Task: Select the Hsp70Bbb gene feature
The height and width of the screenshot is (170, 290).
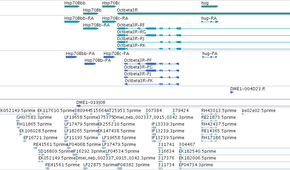Action: tap(72, 6)
